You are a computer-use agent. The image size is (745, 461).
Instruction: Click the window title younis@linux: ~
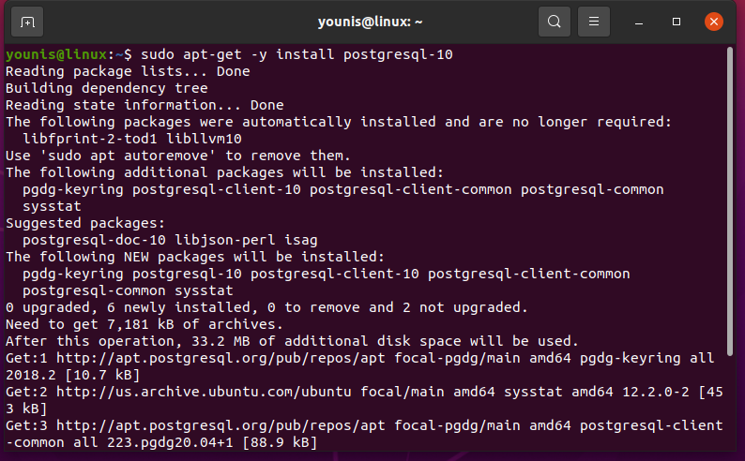(x=372, y=21)
